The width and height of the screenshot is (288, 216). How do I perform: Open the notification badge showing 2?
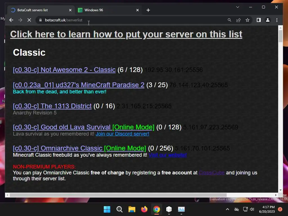280,209
